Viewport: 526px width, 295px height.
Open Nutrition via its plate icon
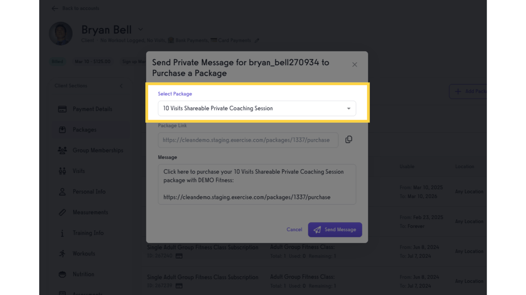[x=62, y=274]
